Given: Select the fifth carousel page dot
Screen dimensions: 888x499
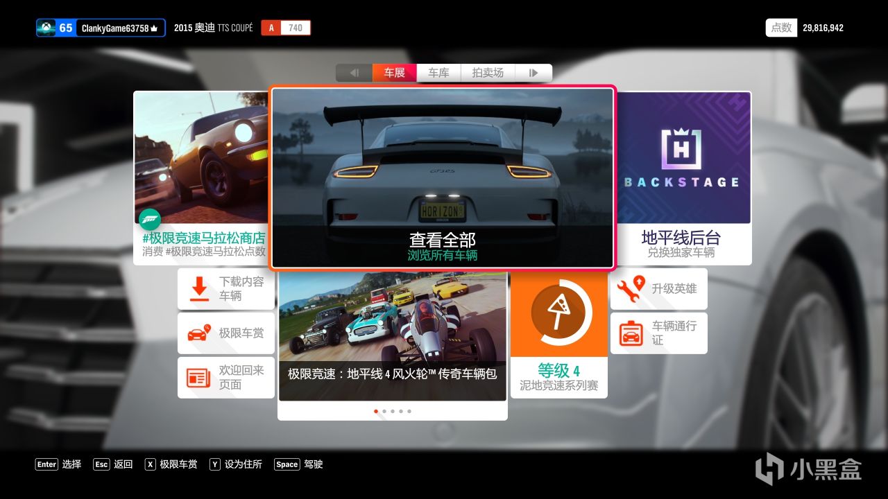Looking at the screenshot, I should pyautogui.click(x=409, y=411).
